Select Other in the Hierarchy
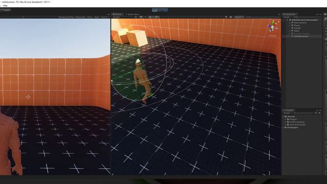This screenshot has height=184, width=327. (x=296, y=31)
